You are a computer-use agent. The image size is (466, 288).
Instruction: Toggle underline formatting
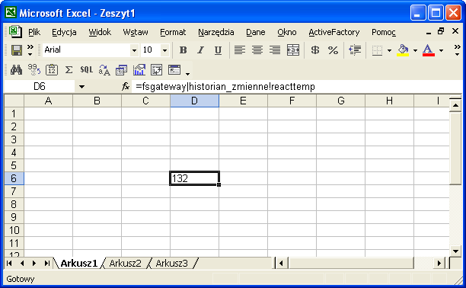click(x=218, y=50)
